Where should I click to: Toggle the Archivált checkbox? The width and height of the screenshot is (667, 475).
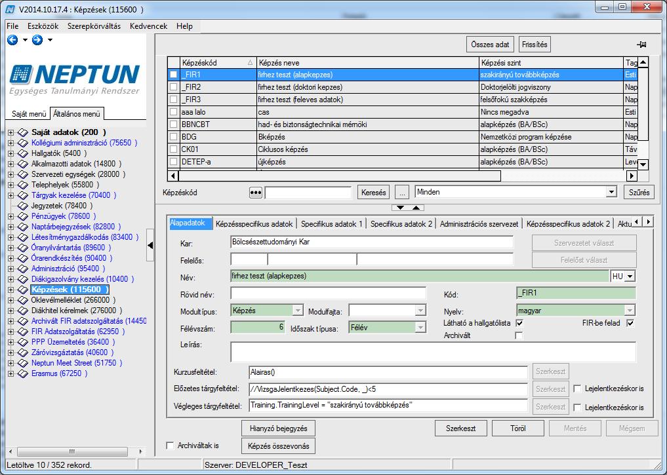(519, 335)
